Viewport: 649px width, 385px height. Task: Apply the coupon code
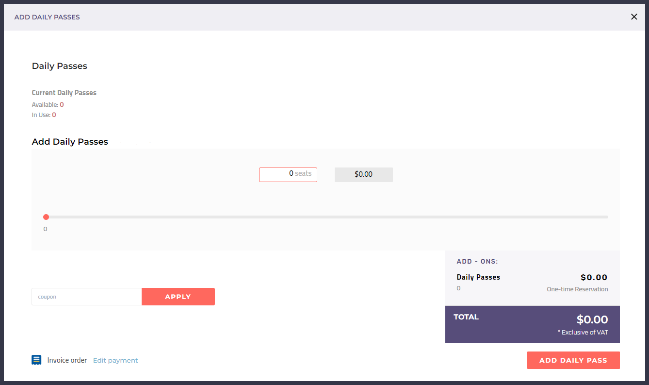(178, 297)
